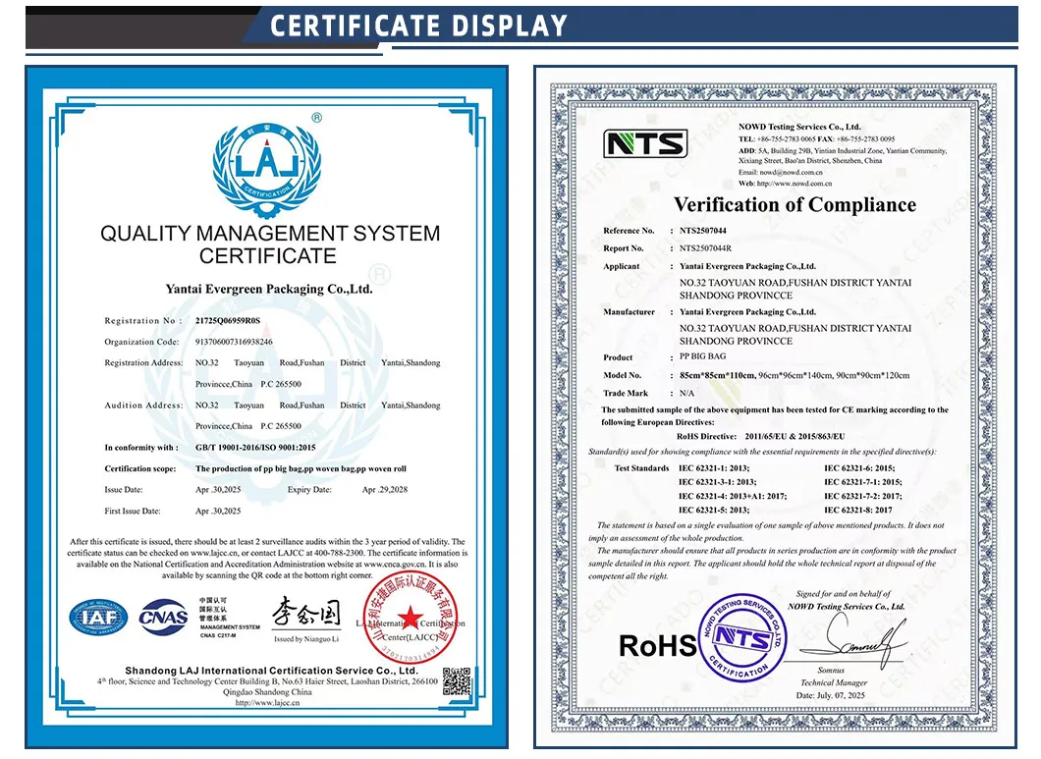The width and height of the screenshot is (1041, 759).
Task: Click 'GB/T 19001-2016/ISO 9001:2015' text
Action: click(x=255, y=448)
